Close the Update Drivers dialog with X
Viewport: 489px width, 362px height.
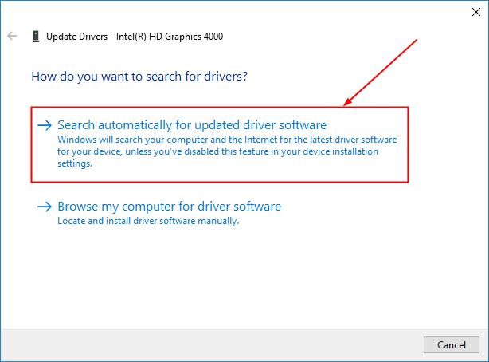[476, 12]
